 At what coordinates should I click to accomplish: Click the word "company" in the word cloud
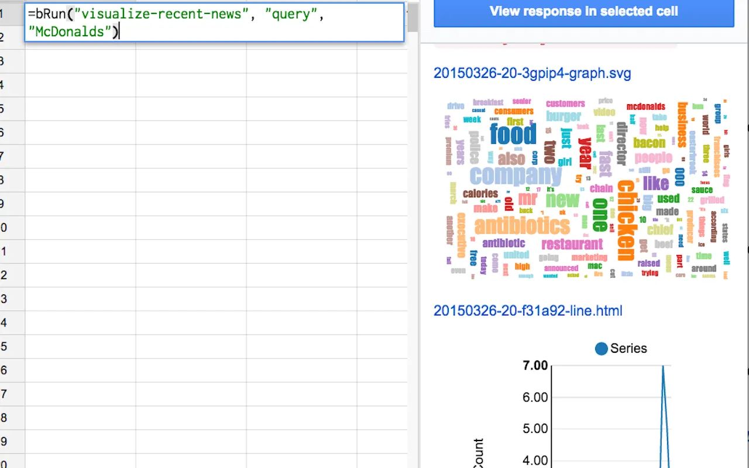coord(515,175)
